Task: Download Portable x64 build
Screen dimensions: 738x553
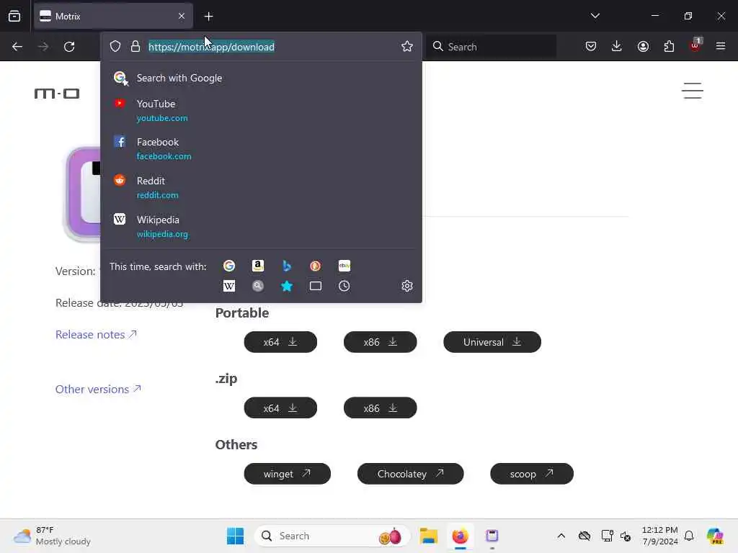Action: click(280, 342)
